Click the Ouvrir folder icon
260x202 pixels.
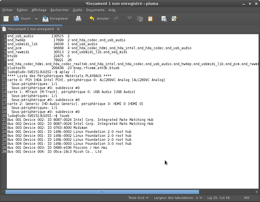click(16, 19)
